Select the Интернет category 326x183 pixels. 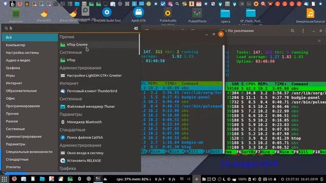(x=30, y=83)
